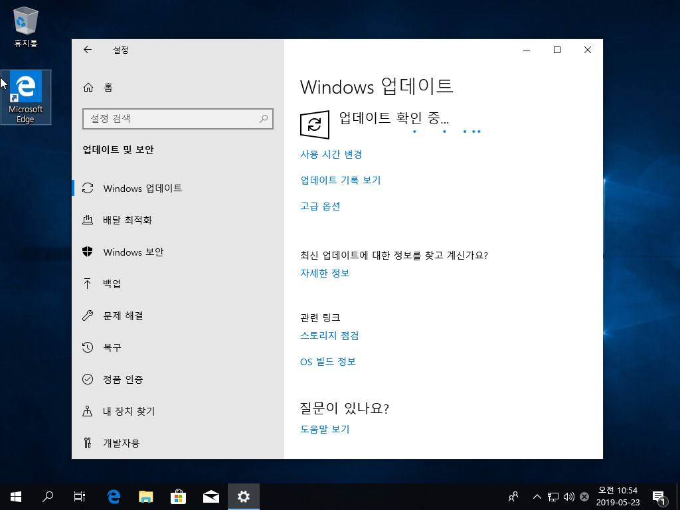Click the 업데이트 및 보안 section heading

(118, 149)
